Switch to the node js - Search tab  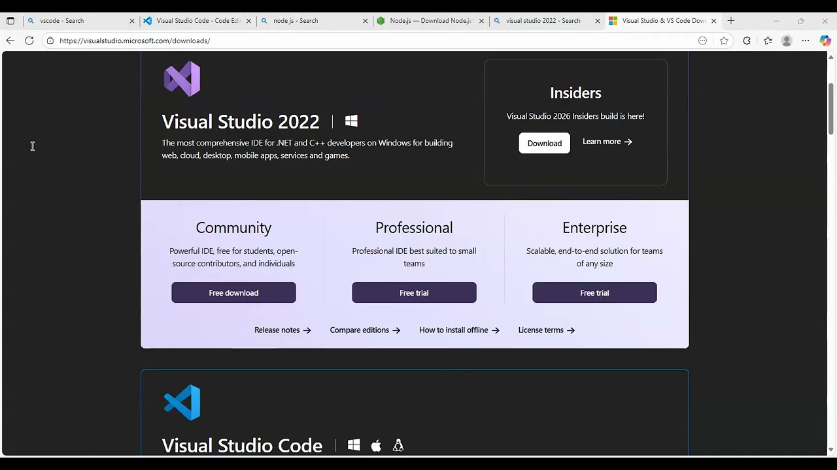coord(314,21)
